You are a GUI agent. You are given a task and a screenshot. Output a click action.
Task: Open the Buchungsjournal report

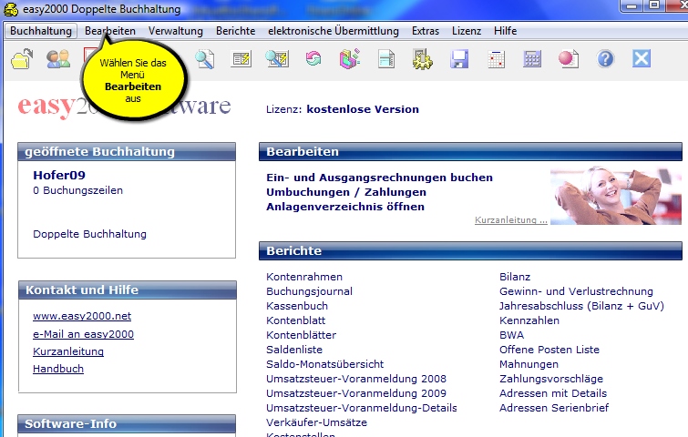point(309,291)
